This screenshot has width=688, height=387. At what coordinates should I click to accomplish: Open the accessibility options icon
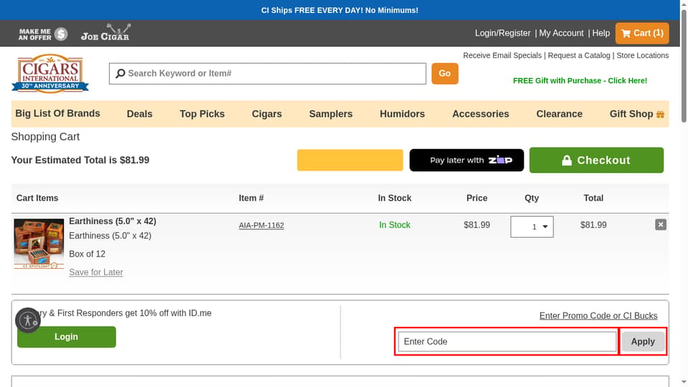pos(28,320)
